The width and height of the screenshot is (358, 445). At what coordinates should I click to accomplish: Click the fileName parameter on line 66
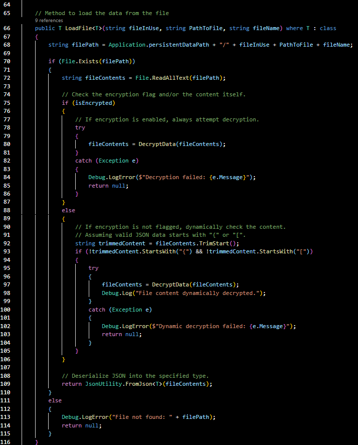[x=266, y=28]
